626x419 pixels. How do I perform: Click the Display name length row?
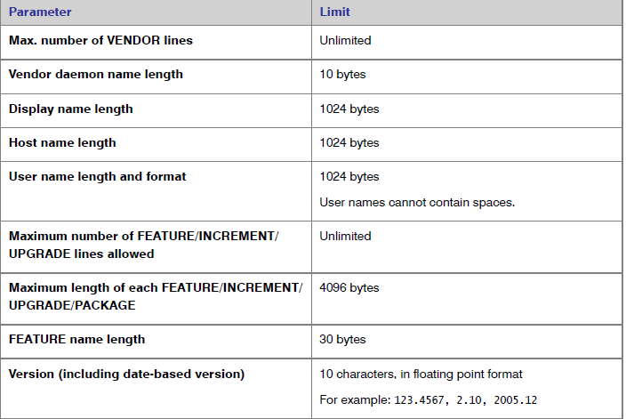pos(311,110)
